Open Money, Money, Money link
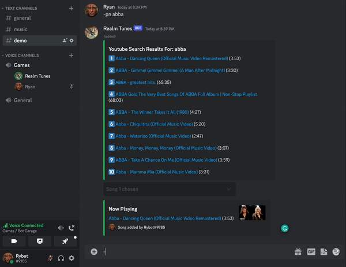Image resolution: width=346 pixels, height=267 pixels. (166, 148)
